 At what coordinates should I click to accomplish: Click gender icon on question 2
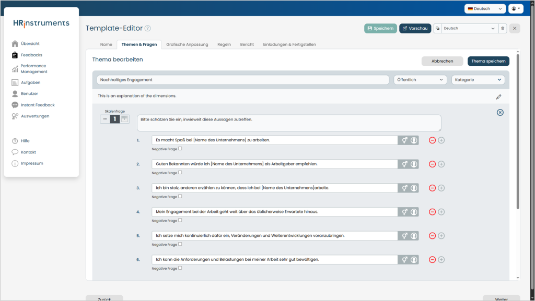click(x=404, y=164)
